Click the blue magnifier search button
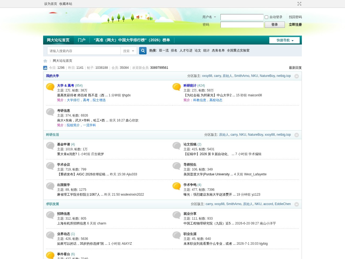This screenshot has height=259, width=345. (x=143, y=51)
